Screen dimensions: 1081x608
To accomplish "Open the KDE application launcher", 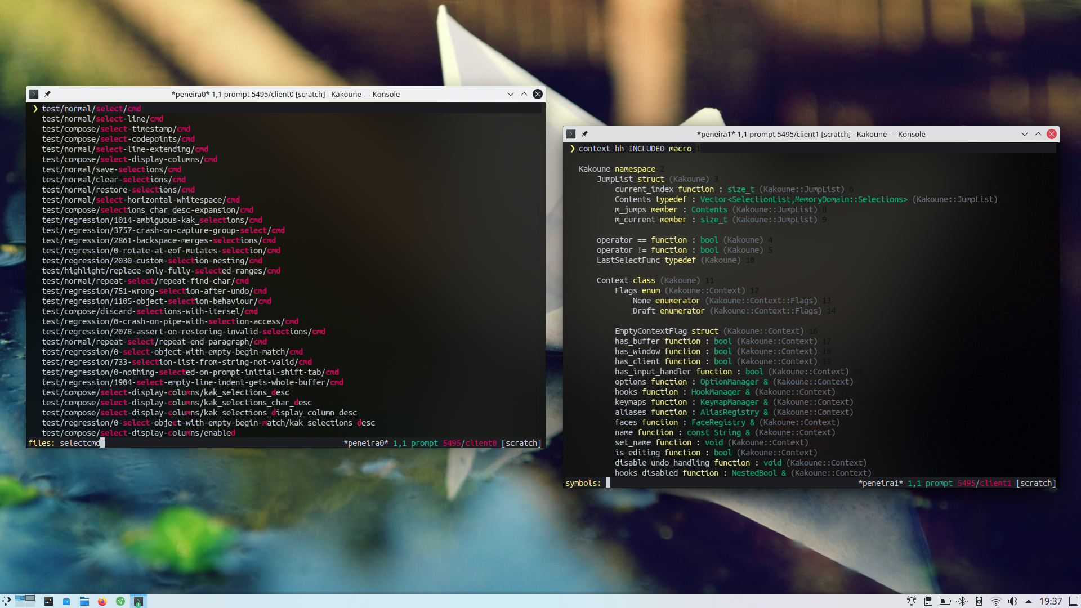I will pos(6,601).
